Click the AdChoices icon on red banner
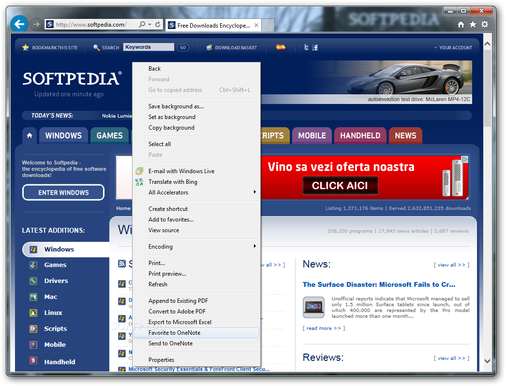This screenshot has height=386, width=506. [465, 160]
